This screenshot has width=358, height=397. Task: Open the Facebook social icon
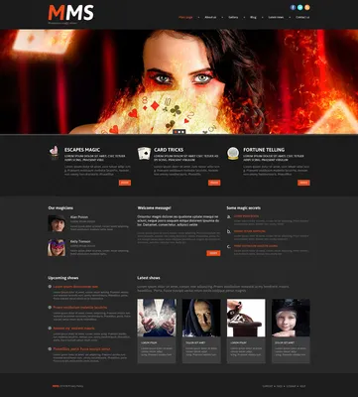[x=293, y=7]
